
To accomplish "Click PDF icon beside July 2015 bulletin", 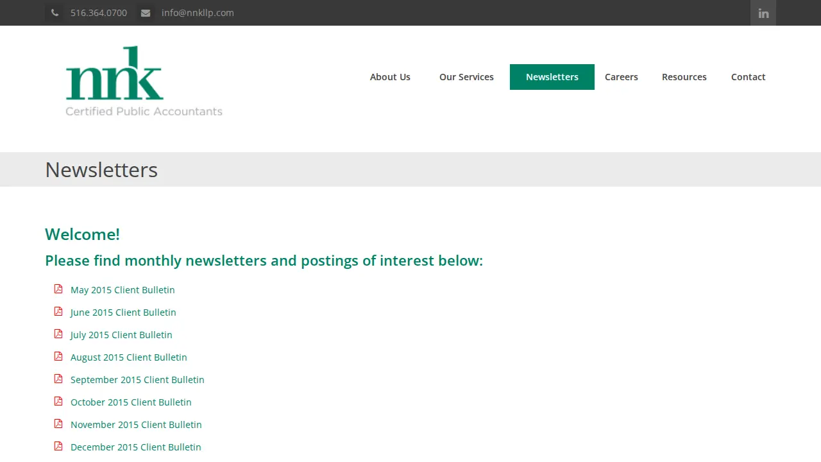I will 58,334.
